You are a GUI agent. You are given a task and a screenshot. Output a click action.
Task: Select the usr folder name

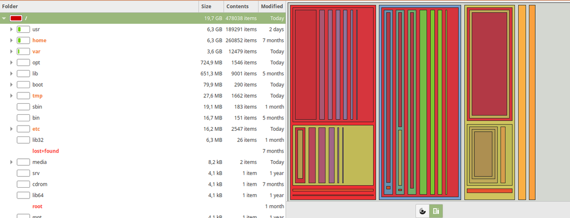pos(36,29)
